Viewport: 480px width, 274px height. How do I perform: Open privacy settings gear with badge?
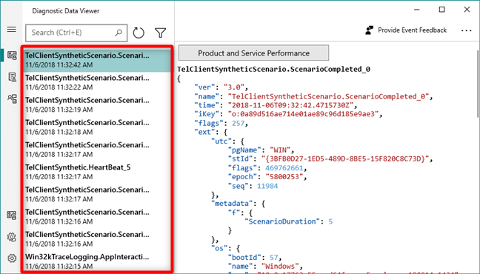[12, 237]
